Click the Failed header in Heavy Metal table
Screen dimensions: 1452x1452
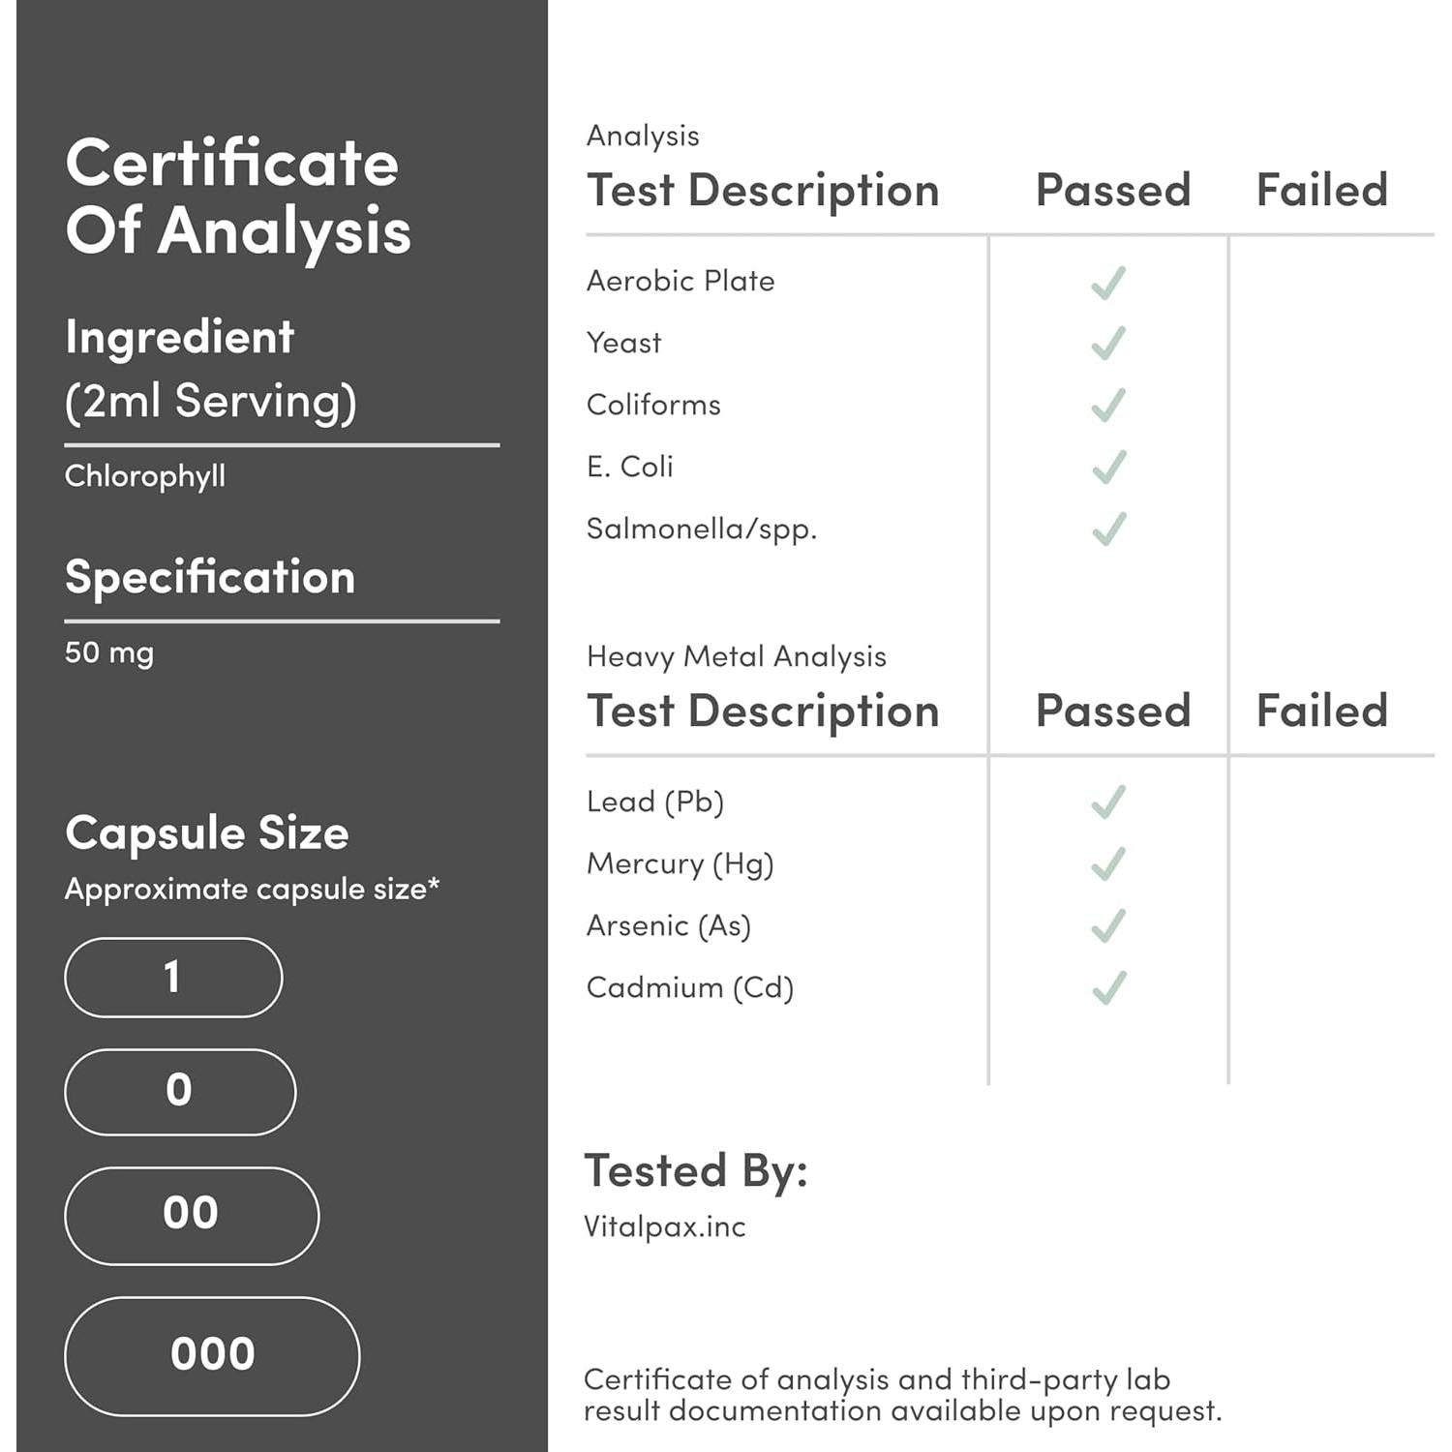1321,711
